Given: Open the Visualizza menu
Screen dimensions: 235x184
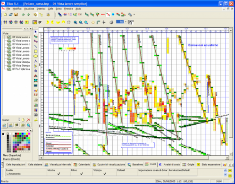Looking at the screenshot, I should [29, 9].
